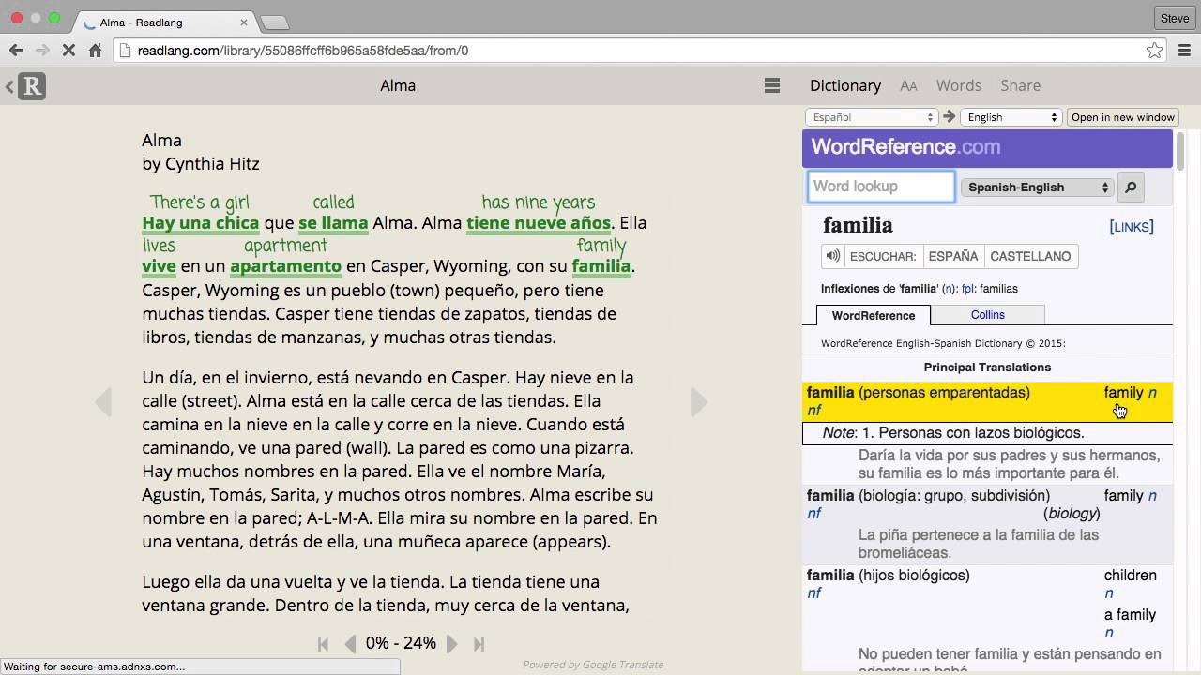The image size is (1201, 675).
Task: Expand the Spanish-English dictionary dropdown
Action: [x=1037, y=187]
